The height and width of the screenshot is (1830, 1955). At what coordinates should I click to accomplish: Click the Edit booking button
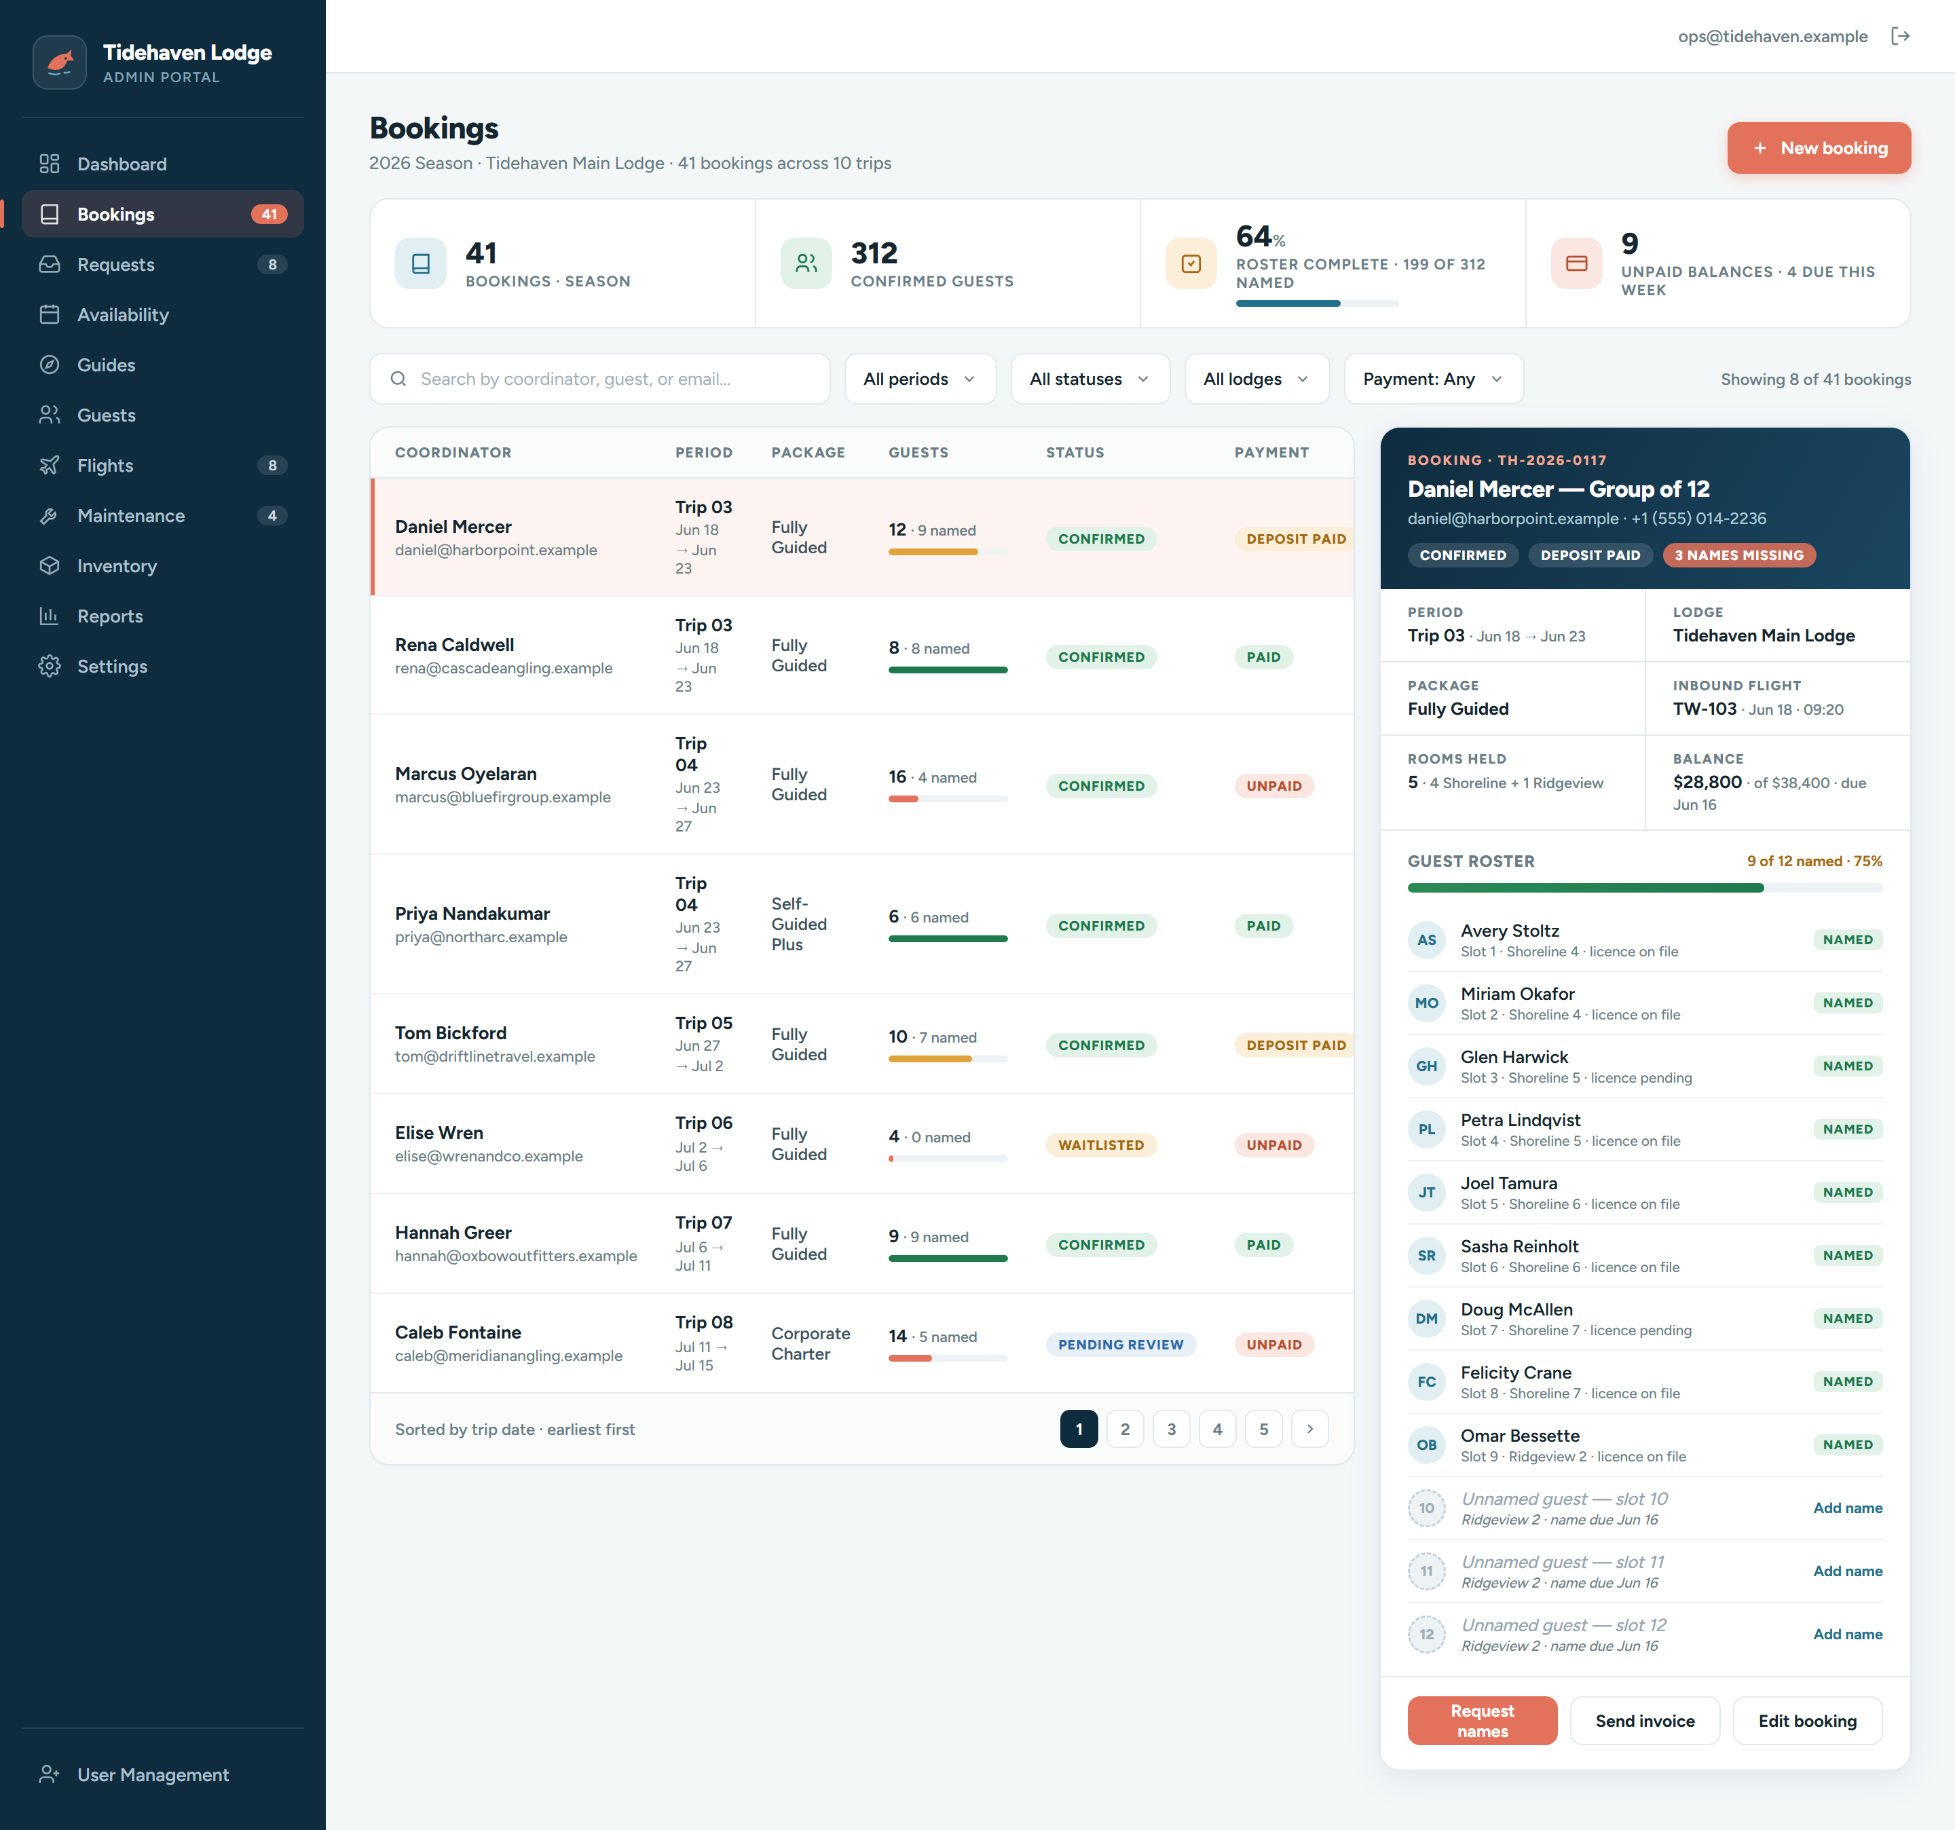click(1806, 1720)
